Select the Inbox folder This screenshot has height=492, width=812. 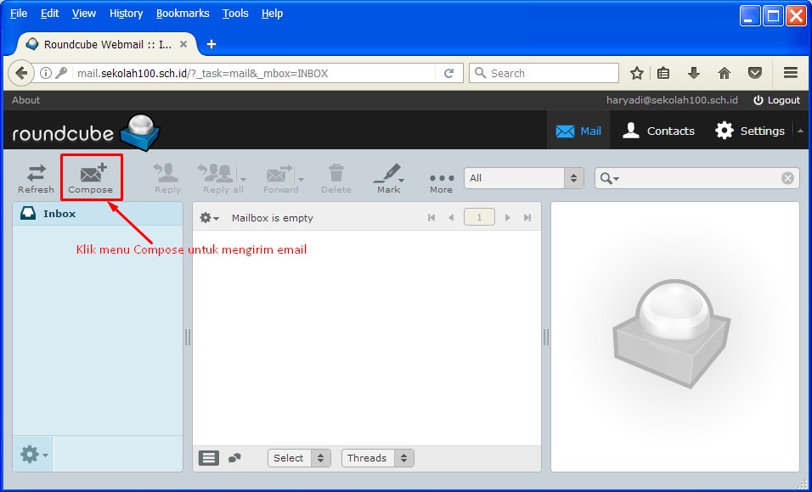click(59, 214)
